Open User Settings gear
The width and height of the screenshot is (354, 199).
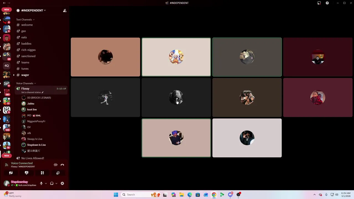tap(62, 183)
